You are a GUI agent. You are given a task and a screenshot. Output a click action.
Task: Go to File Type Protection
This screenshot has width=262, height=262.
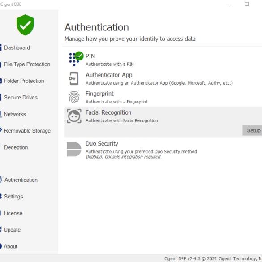click(x=27, y=64)
